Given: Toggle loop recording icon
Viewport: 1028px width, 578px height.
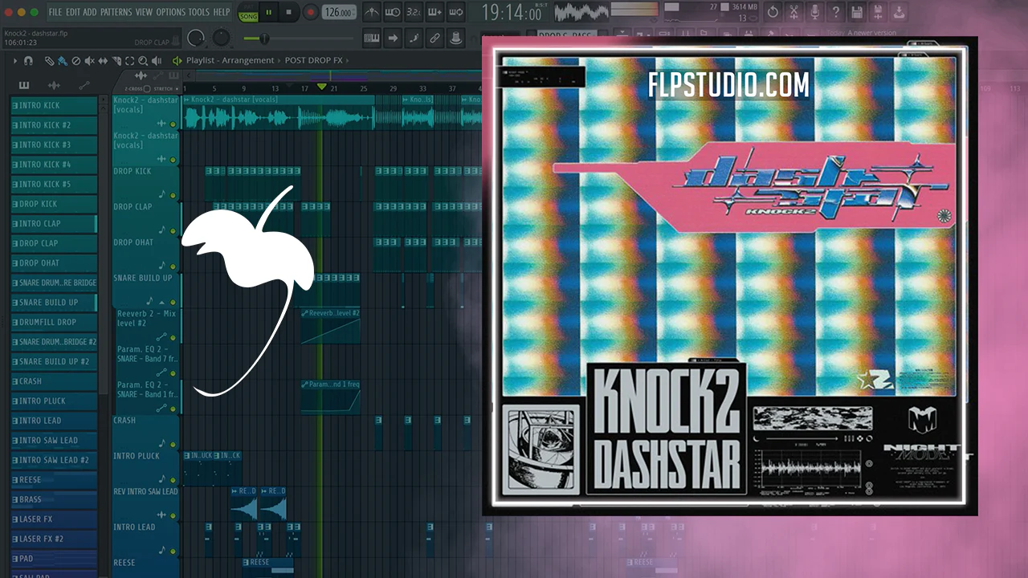Looking at the screenshot, I should [x=455, y=13].
